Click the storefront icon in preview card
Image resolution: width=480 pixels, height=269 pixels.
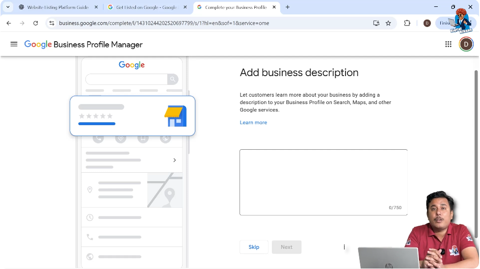175,116
